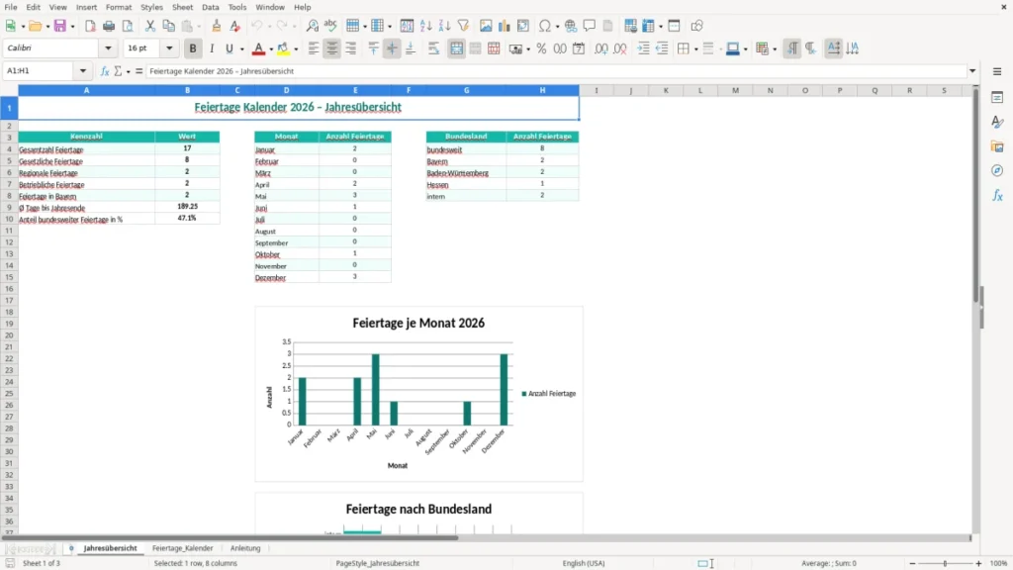
Task: Open the Function Wizard fx icon
Action: (105, 71)
